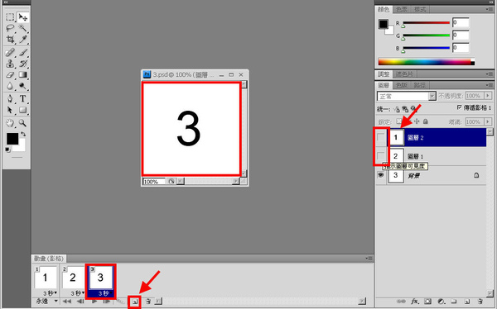Select the Eyedropper tool

click(23, 39)
